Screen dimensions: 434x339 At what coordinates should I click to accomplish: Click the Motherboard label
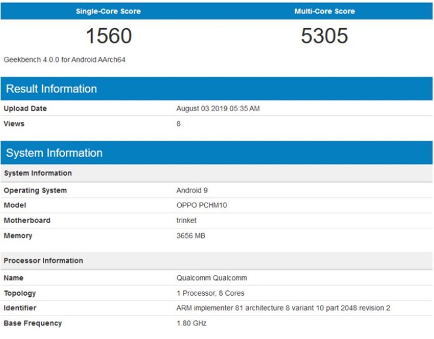(x=27, y=221)
